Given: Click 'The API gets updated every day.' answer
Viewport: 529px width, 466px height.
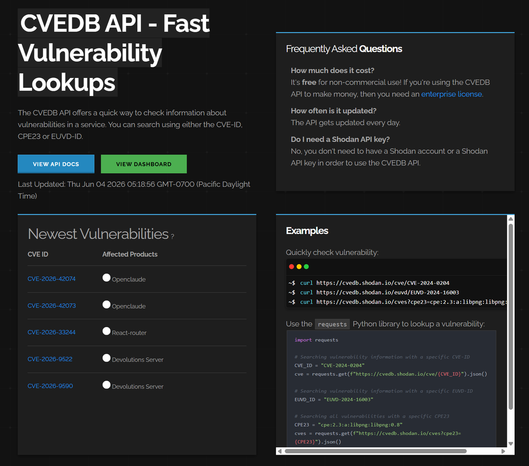Looking at the screenshot, I should pos(346,122).
